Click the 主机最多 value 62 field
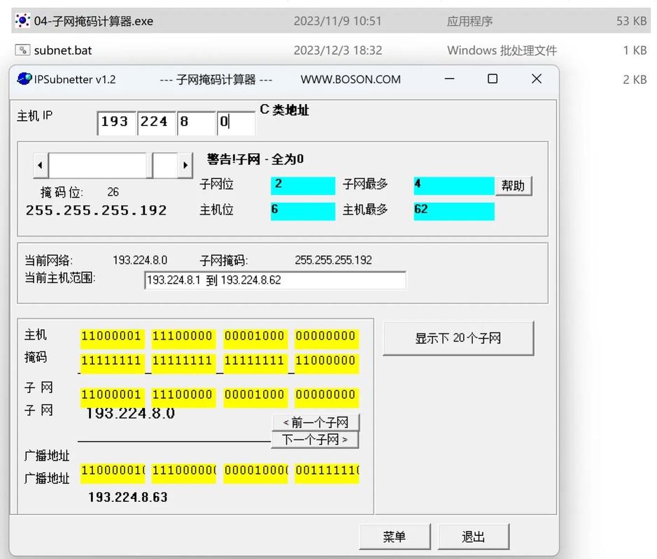Viewport: 657px width, 559px height. click(x=454, y=211)
